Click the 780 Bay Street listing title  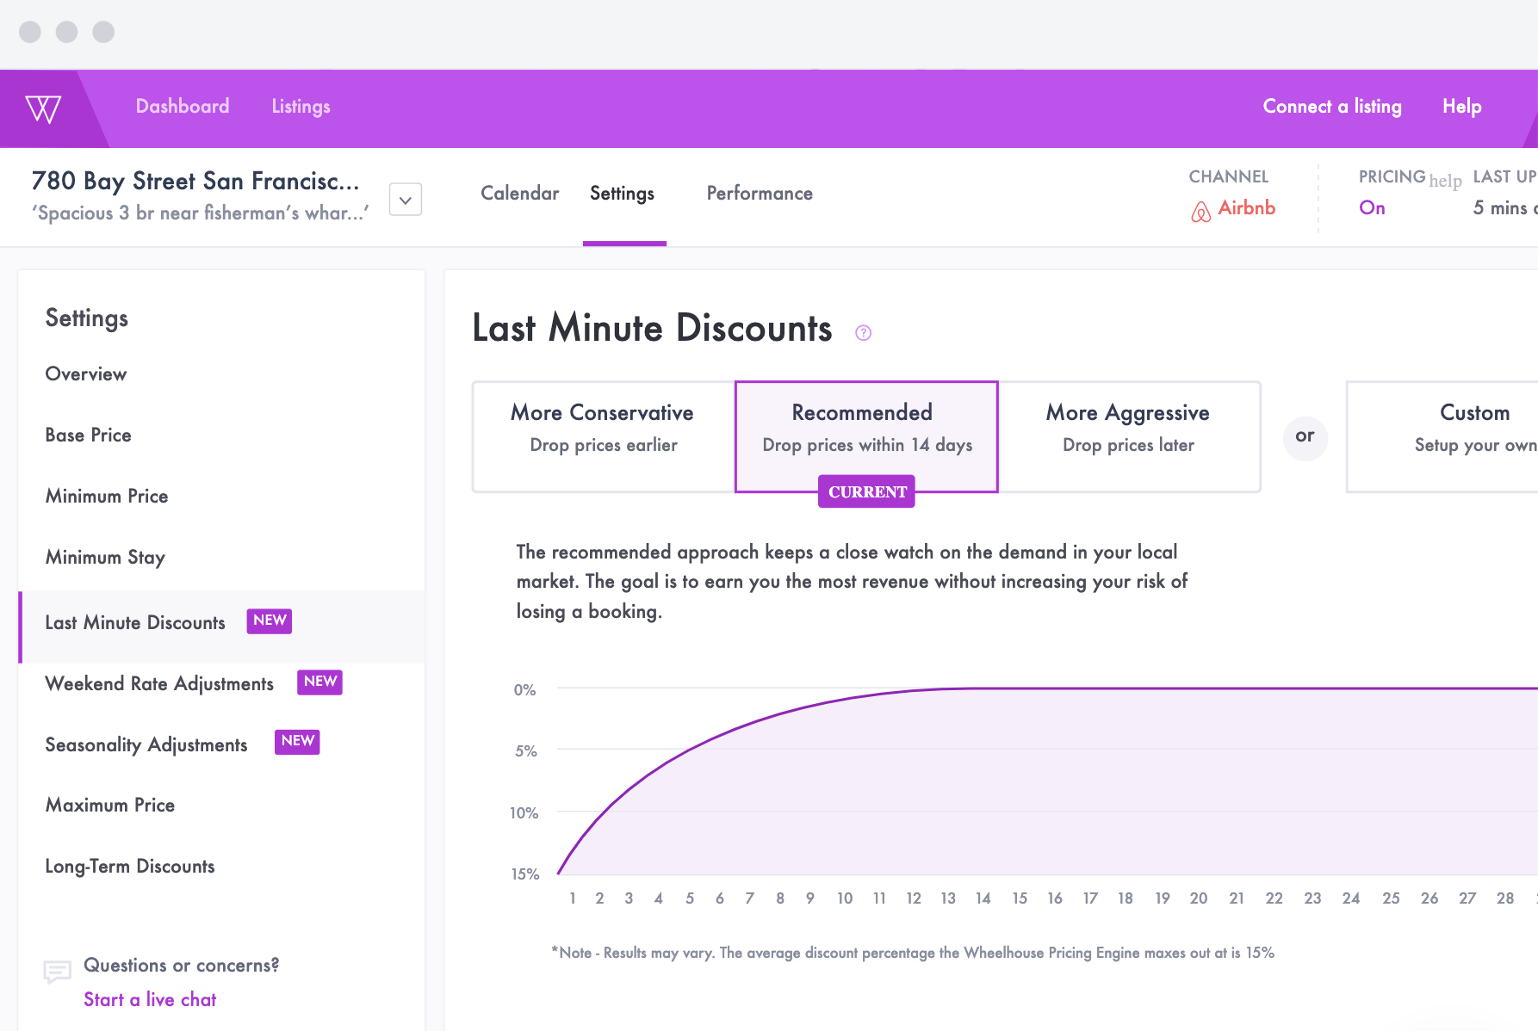point(195,182)
